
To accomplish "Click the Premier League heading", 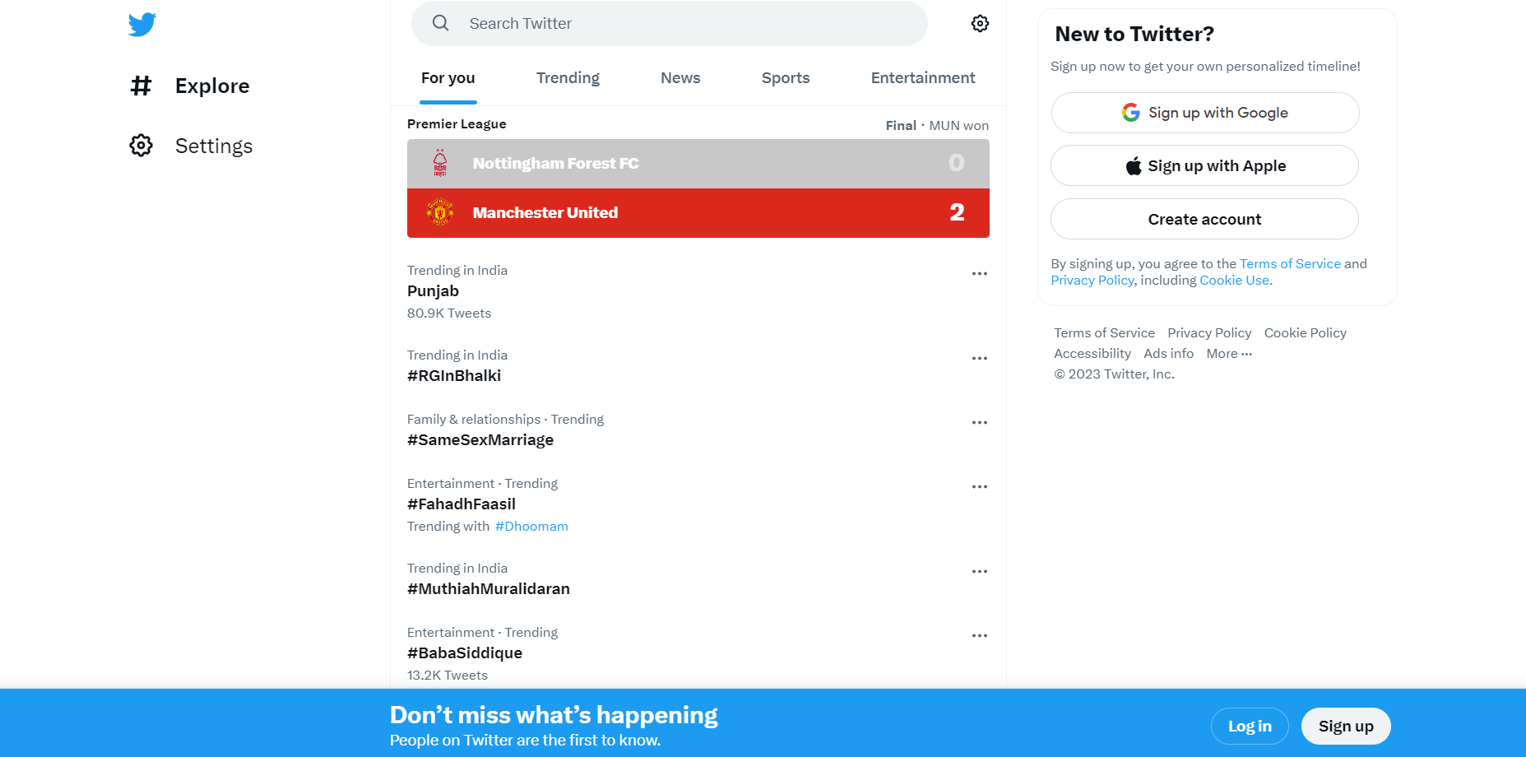I will (457, 123).
